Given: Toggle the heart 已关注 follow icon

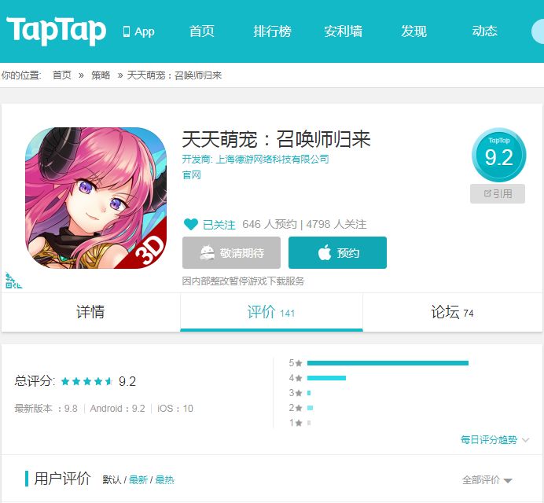Looking at the screenshot, I should [190, 224].
